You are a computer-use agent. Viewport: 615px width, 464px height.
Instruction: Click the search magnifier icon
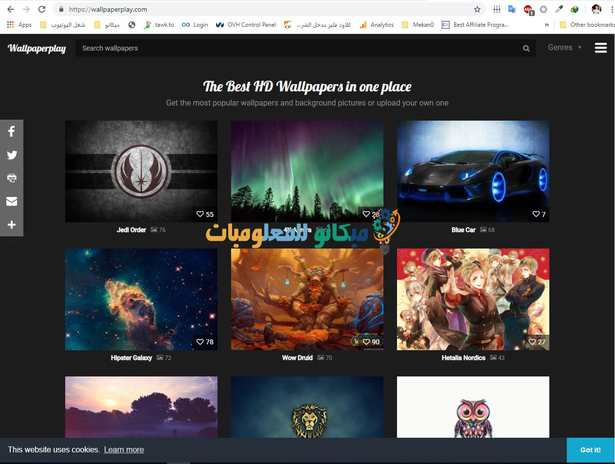tap(526, 48)
